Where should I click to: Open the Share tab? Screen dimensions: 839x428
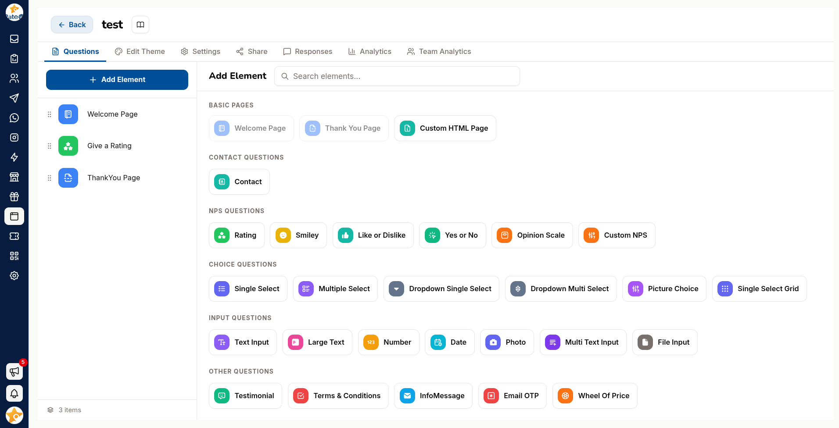[x=252, y=52]
